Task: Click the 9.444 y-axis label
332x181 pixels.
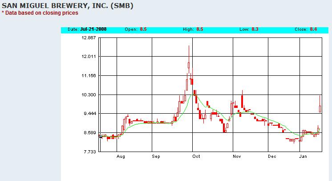Action: click(x=90, y=114)
